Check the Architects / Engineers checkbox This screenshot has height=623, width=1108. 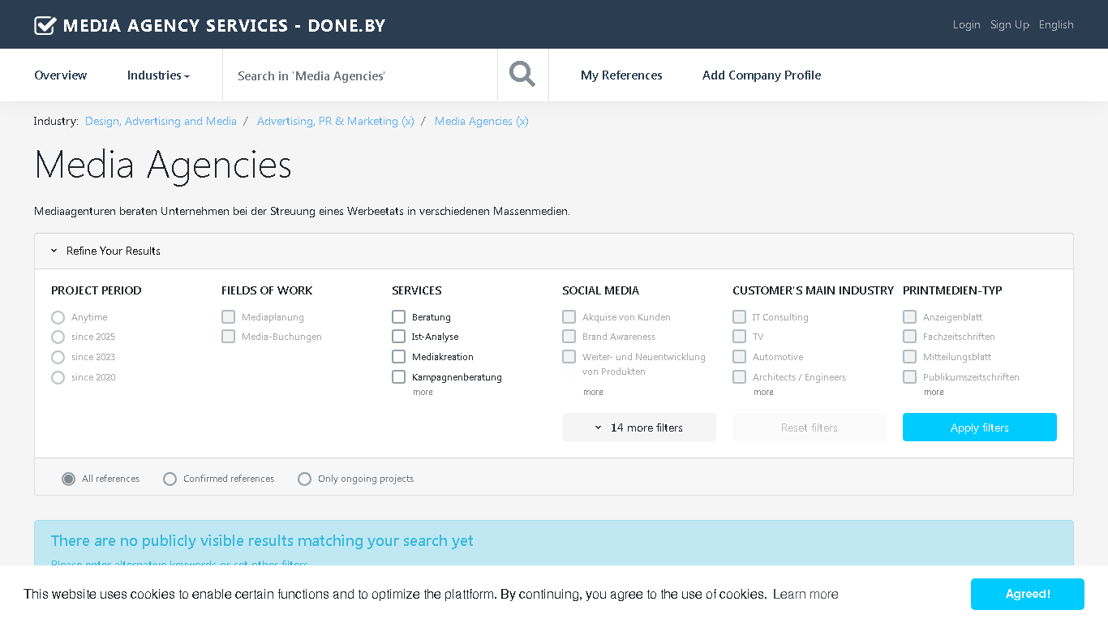click(x=739, y=376)
